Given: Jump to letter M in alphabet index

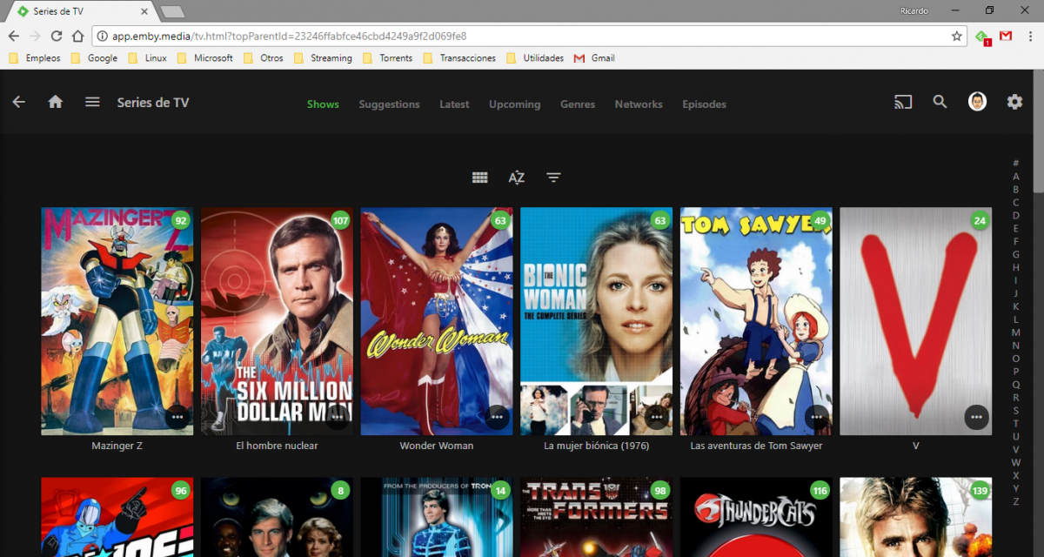Looking at the screenshot, I should click(x=1015, y=332).
